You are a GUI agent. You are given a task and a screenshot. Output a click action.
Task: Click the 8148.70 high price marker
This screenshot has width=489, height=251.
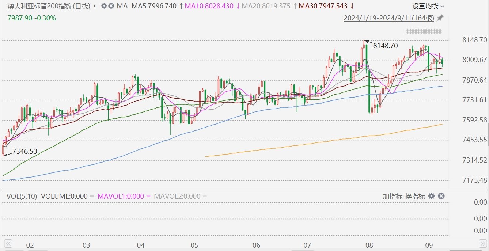[385, 46]
